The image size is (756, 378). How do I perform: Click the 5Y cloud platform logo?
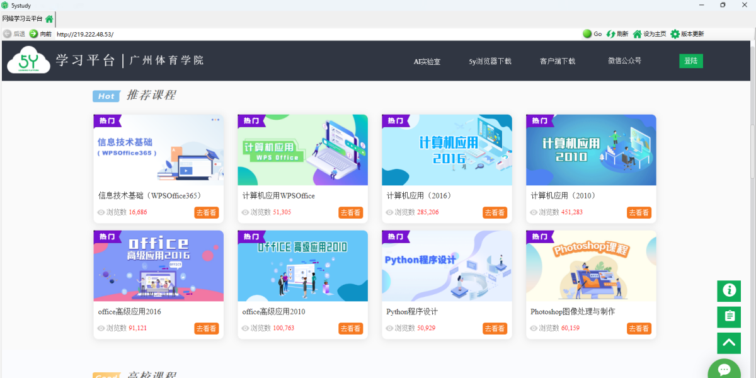click(28, 60)
